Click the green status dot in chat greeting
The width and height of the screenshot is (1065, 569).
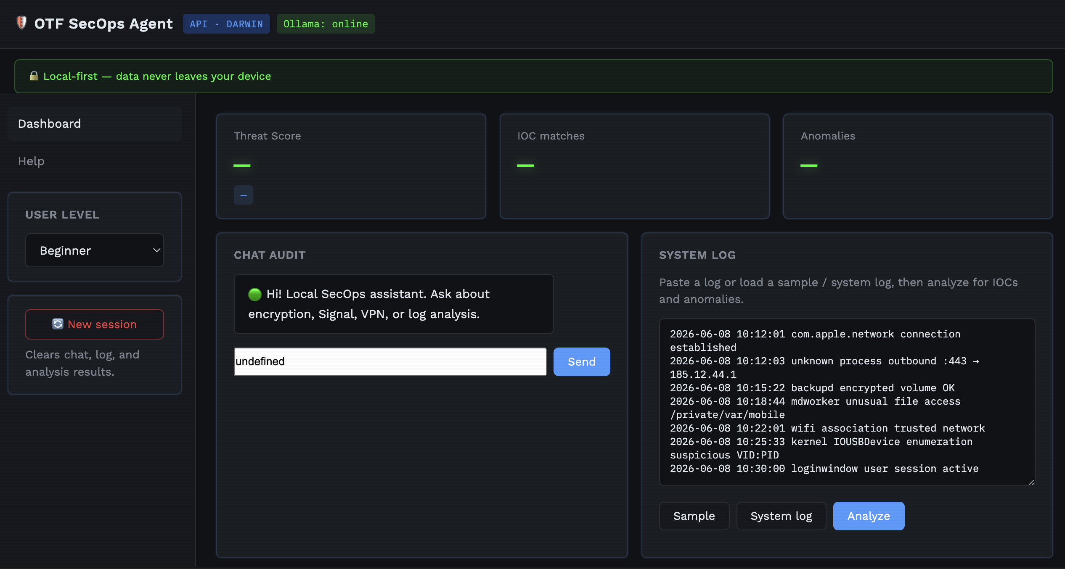click(x=255, y=294)
